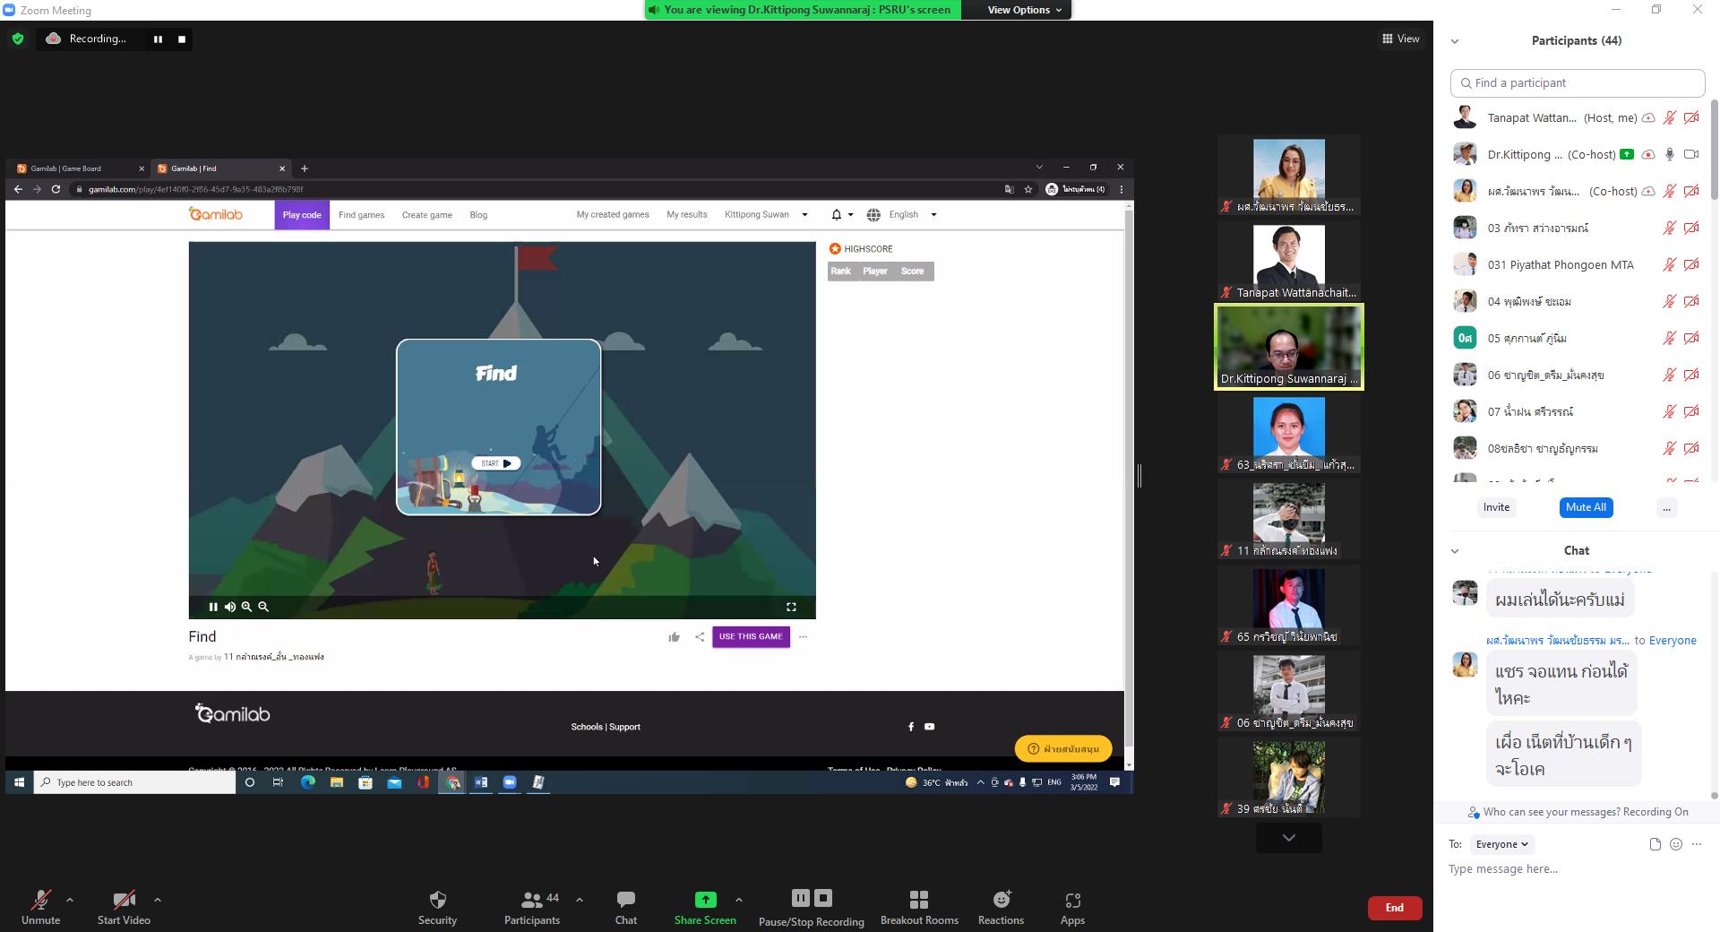This screenshot has height=932, width=1720.
Task: Open Blog link on Gamilab
Action: 478,215
